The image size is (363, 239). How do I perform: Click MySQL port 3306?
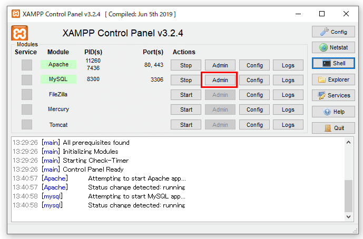(157, 79)
